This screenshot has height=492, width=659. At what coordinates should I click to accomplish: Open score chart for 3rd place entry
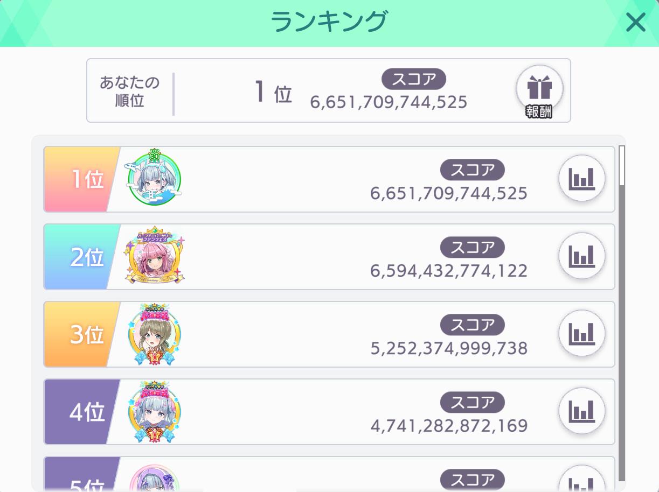(582, 334)
